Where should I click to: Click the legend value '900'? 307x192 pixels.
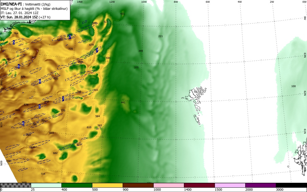click(126, 190)
